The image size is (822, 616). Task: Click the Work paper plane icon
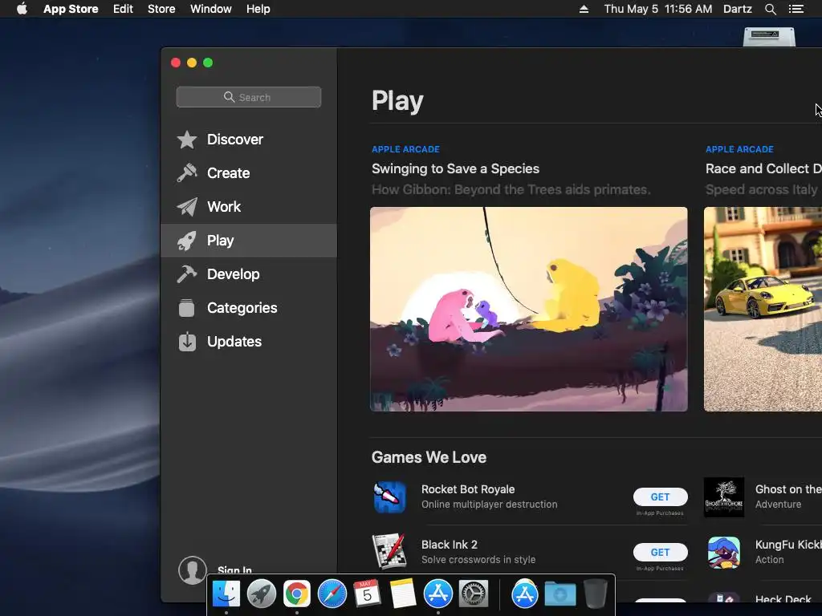tap(186, 206)
